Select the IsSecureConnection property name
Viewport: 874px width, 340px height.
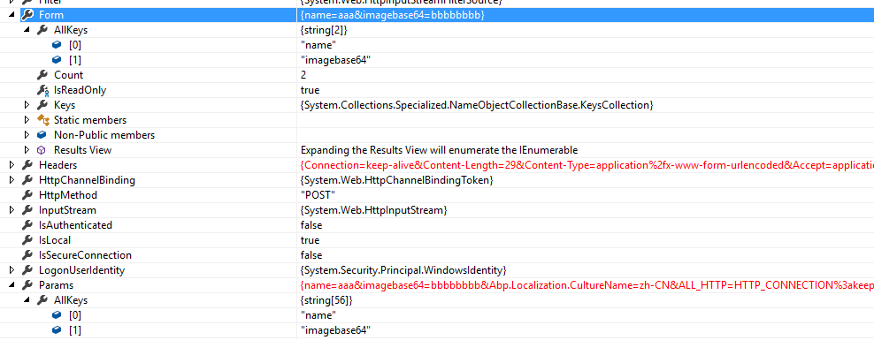[85, 255]
